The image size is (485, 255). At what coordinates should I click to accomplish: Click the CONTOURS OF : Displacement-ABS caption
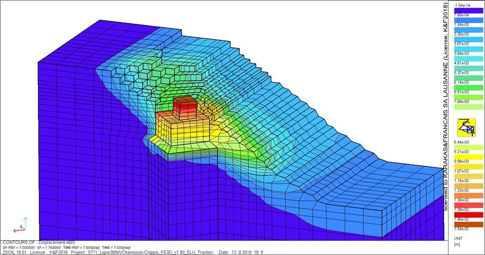38,243
